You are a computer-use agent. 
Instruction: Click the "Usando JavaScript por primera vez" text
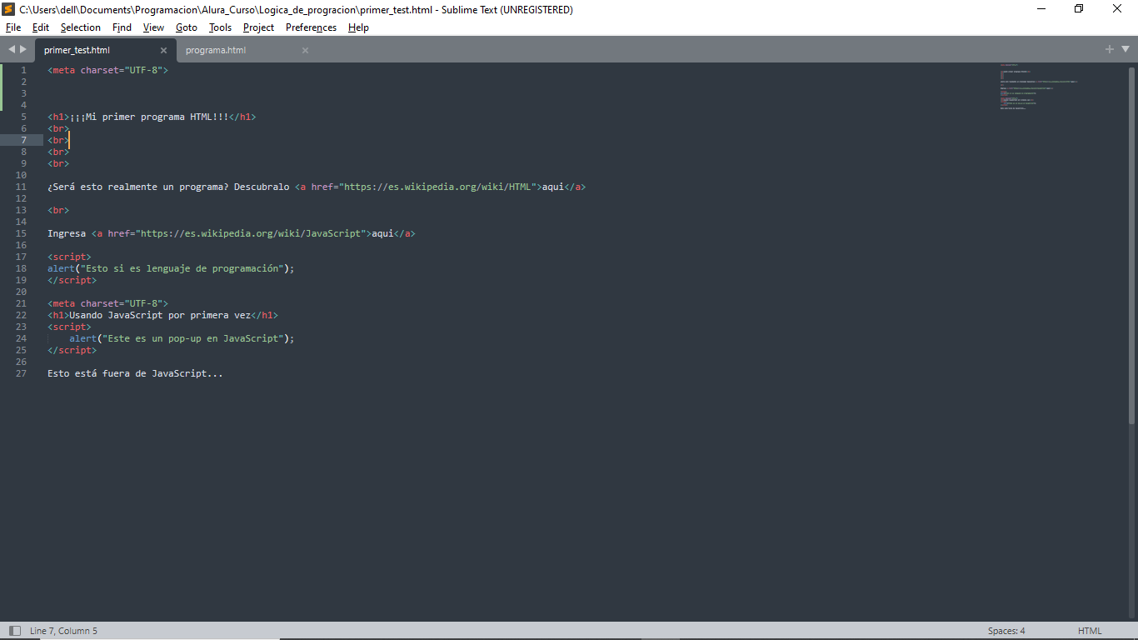[x=160, y=315]
